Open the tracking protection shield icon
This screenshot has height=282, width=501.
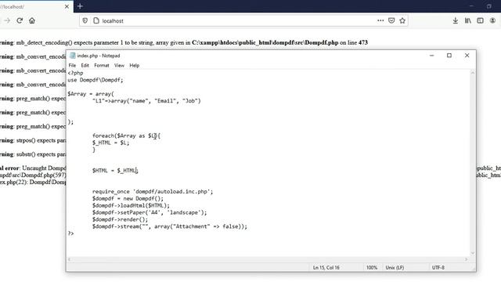(85, 21)
